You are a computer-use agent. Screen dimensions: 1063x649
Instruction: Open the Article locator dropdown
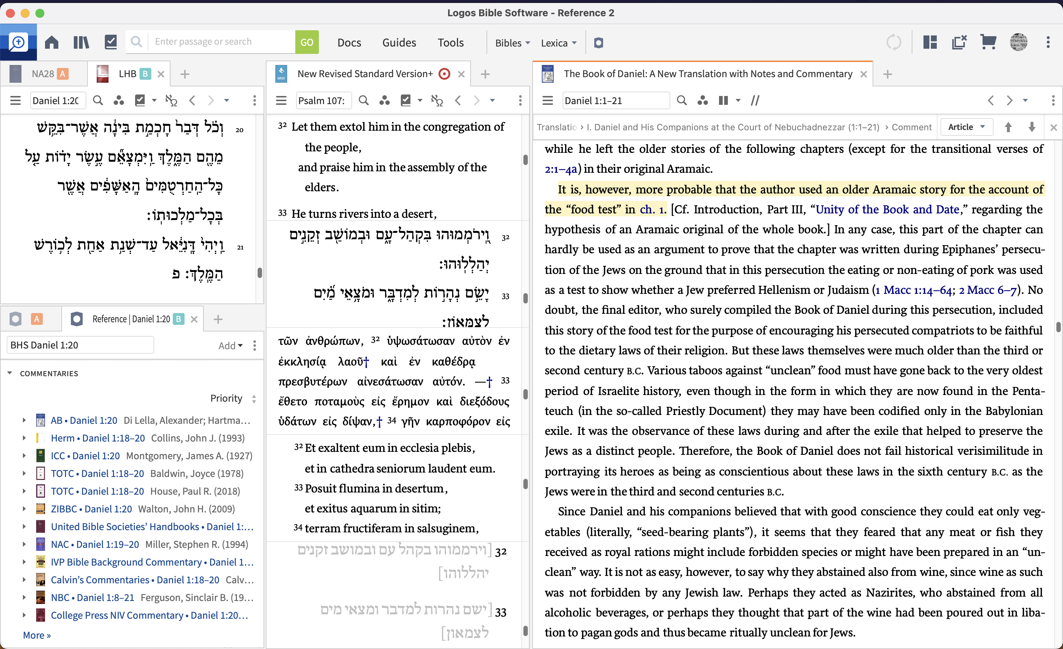[x=966, y=127]
